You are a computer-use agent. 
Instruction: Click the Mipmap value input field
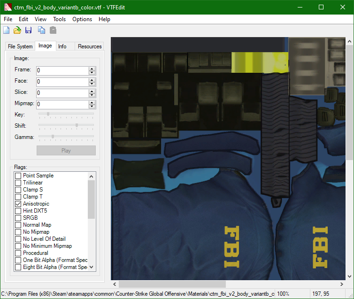(x=62, y=104)
